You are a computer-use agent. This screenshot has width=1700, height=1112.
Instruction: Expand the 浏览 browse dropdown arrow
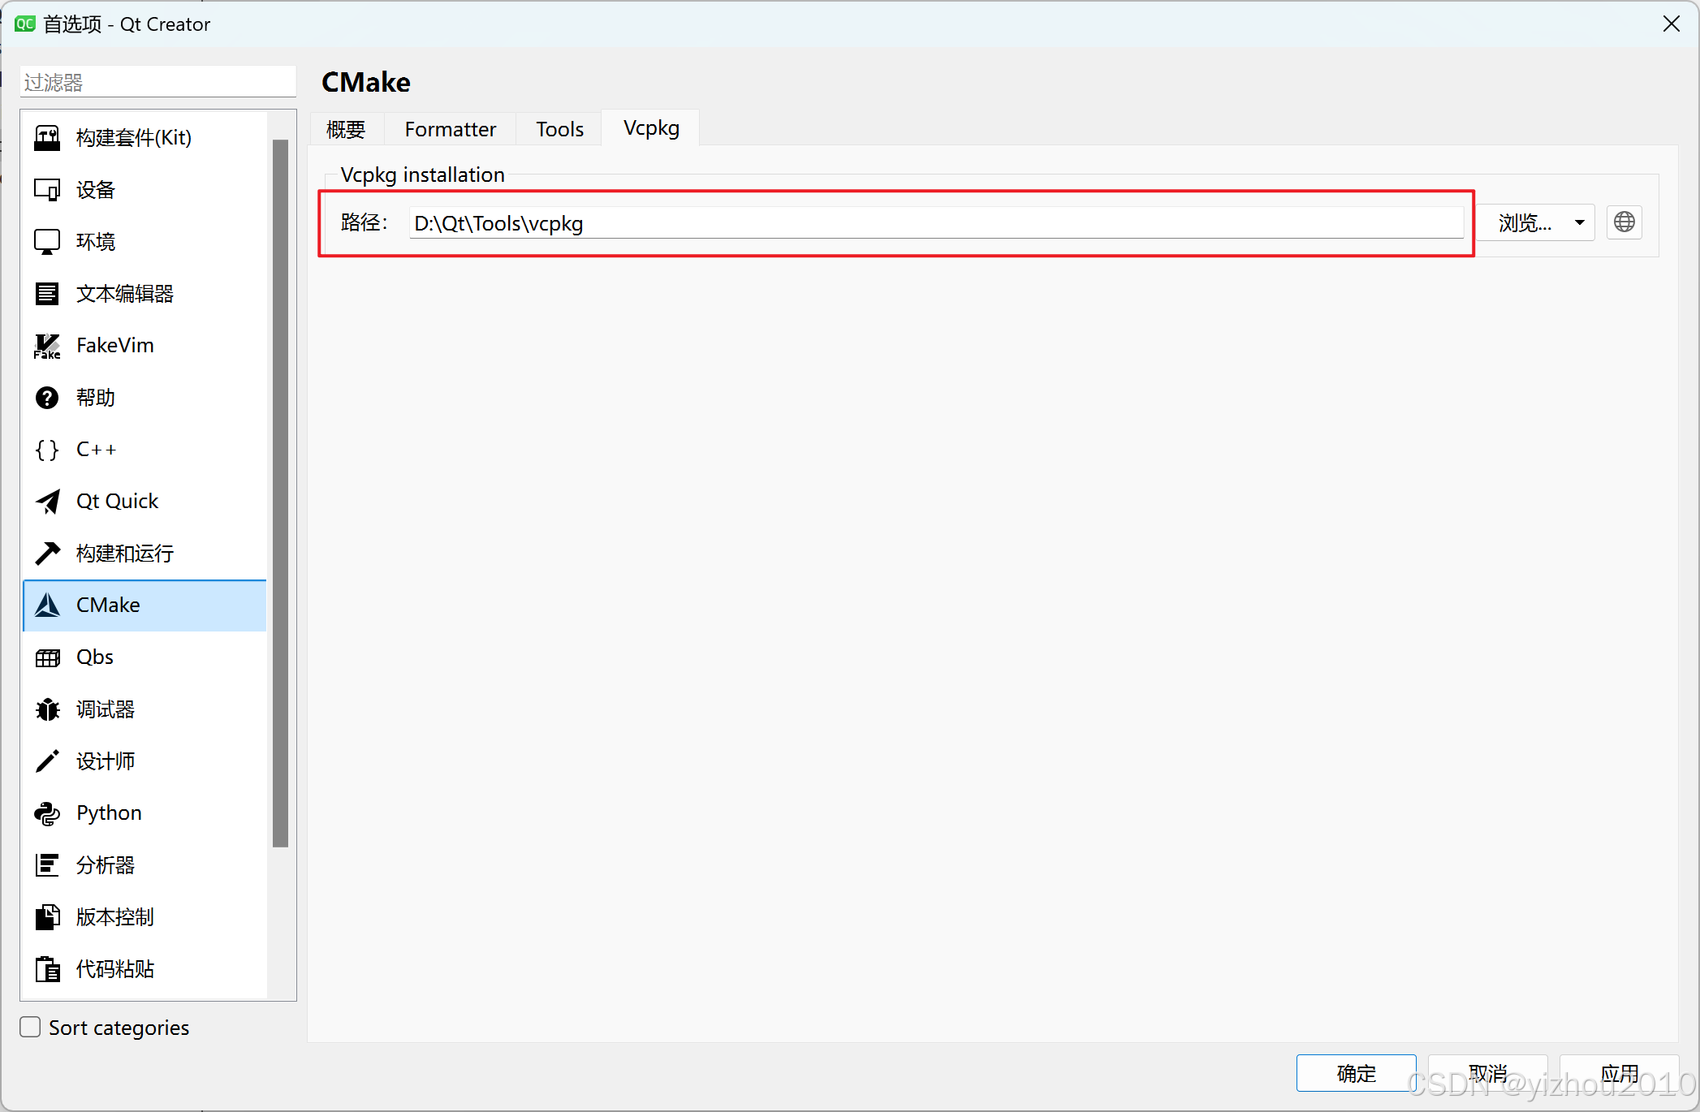click(x=1580, y=222)
